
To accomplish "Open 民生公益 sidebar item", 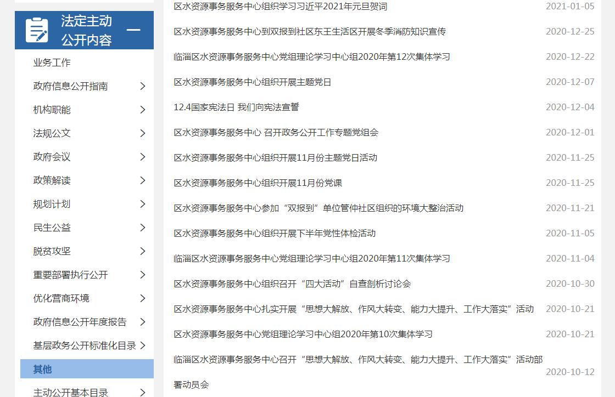I will [x=52, y=228].
